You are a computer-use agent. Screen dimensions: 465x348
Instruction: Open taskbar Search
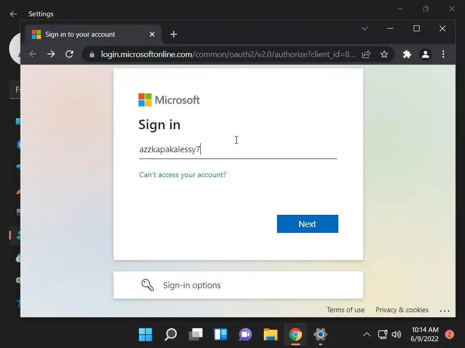171,335
